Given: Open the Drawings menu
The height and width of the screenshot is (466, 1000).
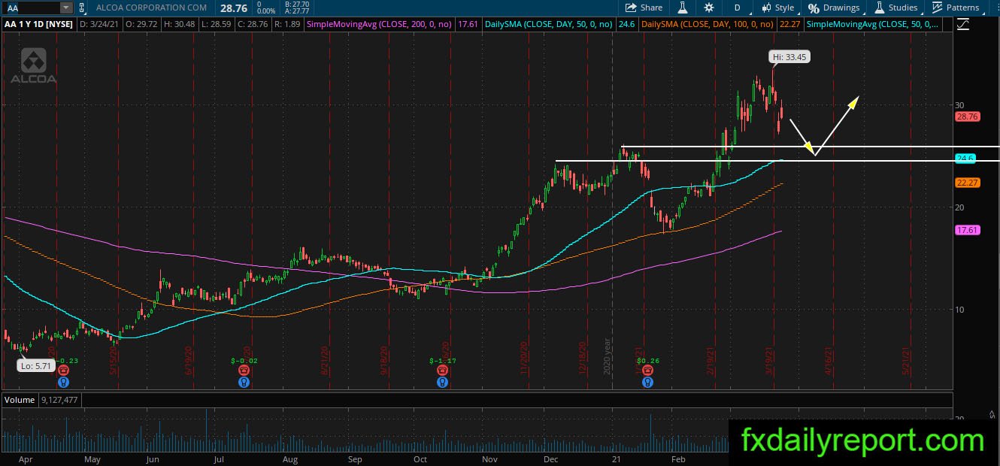Looking at the screenshot, I should (x=834, y=8).
